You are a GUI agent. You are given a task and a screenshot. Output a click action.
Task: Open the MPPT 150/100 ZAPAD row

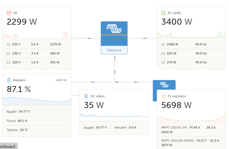pyautogui.click(x=191, y=143)
